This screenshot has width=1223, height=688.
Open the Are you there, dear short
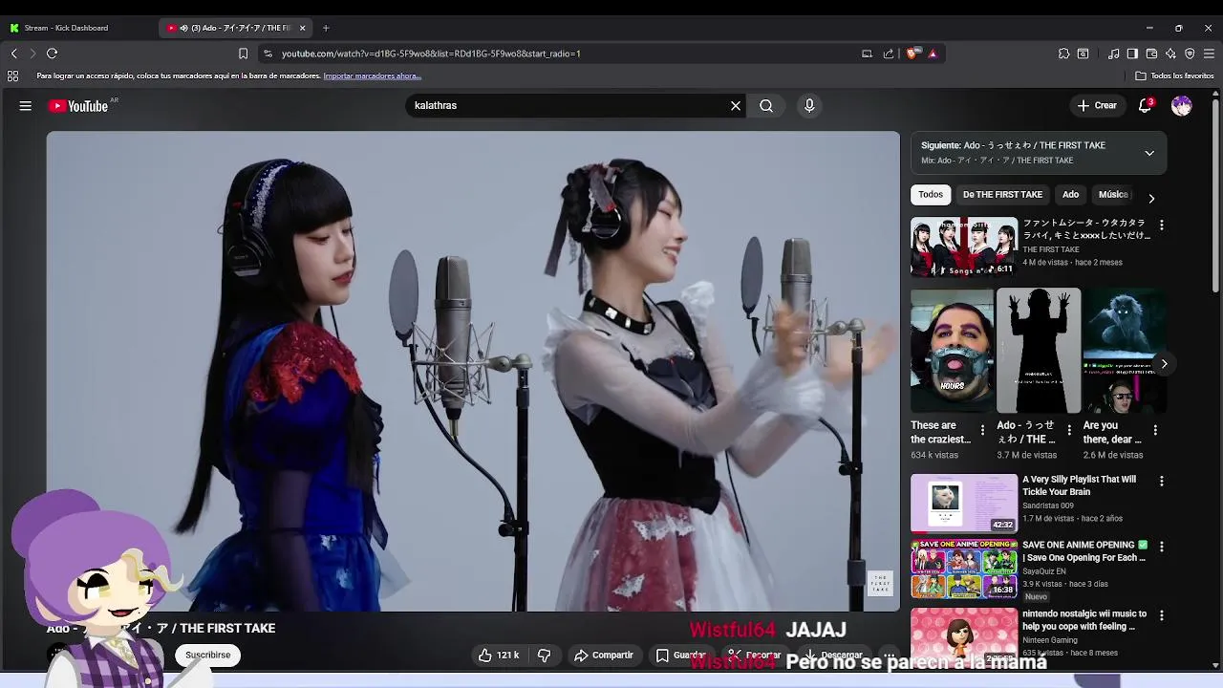[1125, 351]
